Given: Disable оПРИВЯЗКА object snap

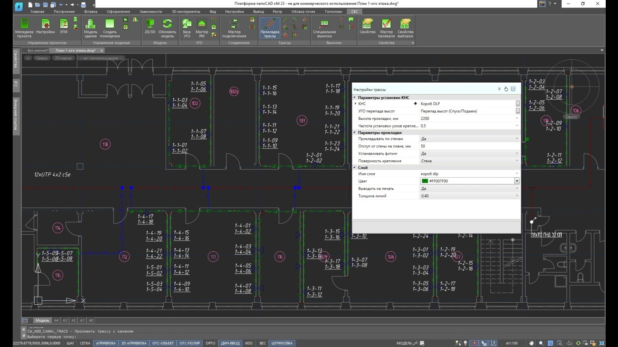Looking at the screenshot, I should [106, 343].
